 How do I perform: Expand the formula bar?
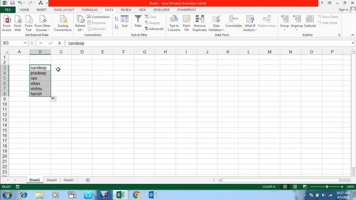click(353, 43)
